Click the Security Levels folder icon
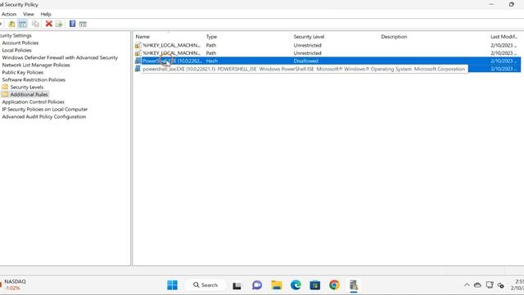 5,87
